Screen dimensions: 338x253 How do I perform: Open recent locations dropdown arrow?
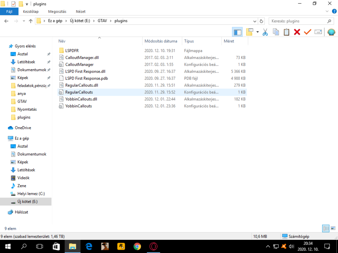pos(24,21)
